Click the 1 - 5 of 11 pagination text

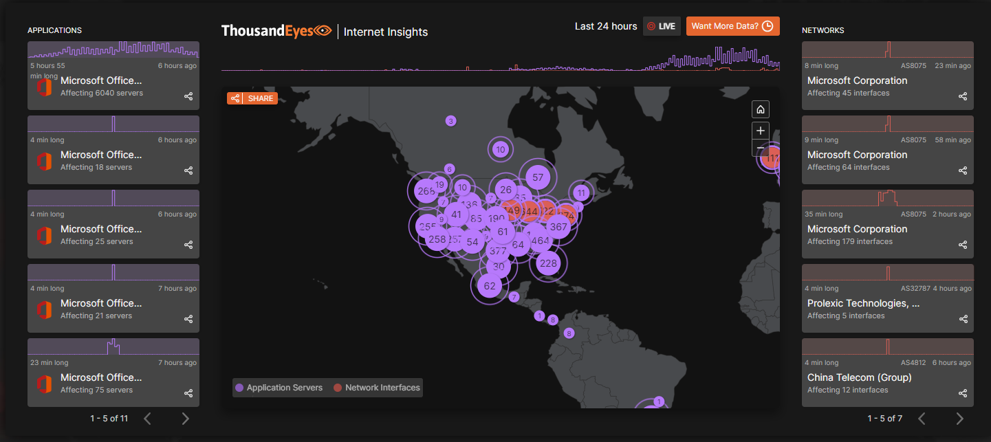pyautogui.click(x=109, y=418)
